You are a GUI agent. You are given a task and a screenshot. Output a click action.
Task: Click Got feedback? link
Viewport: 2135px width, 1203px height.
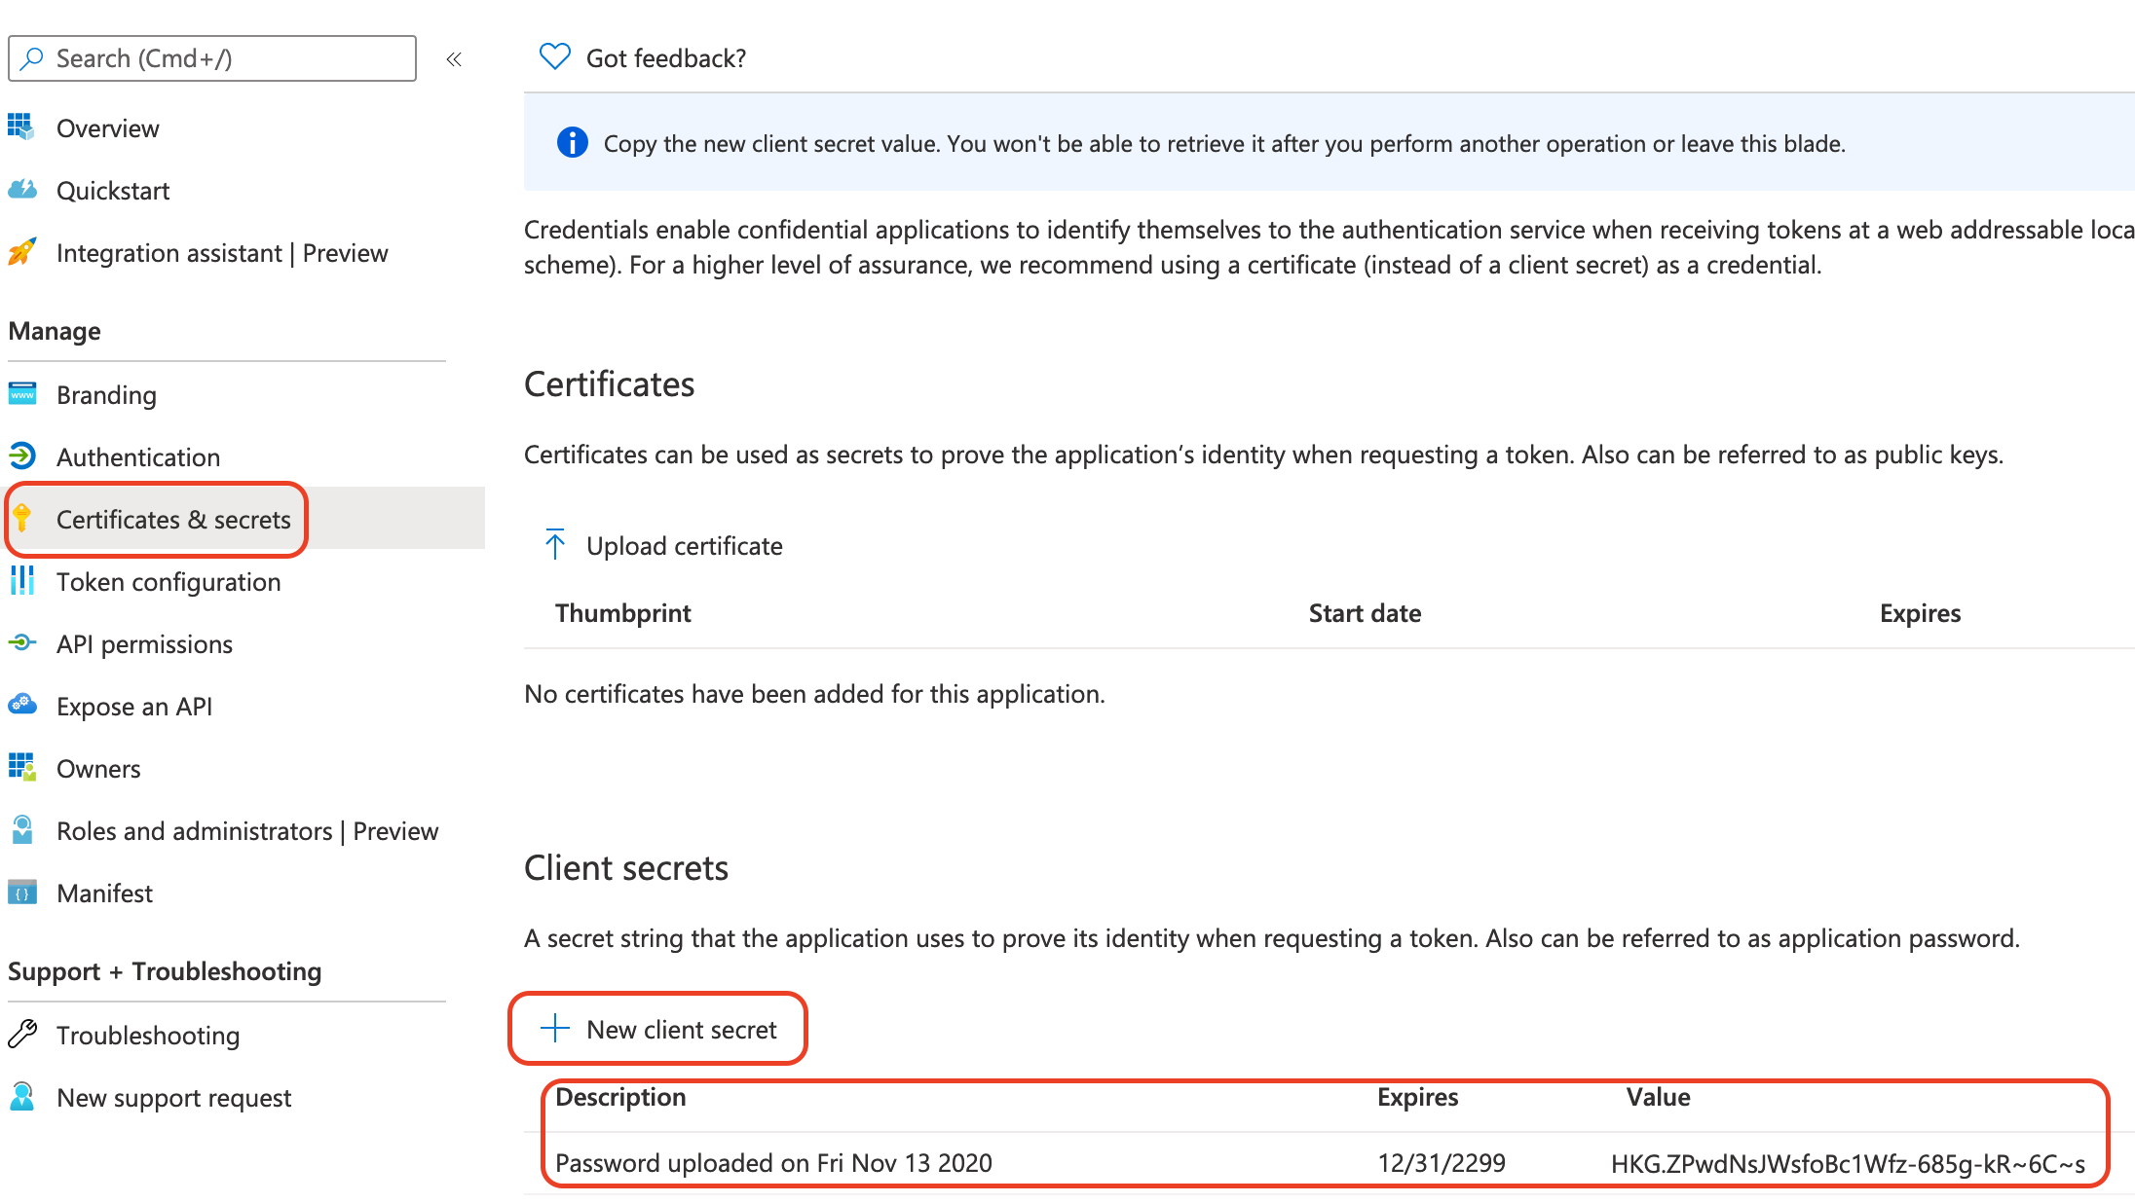tap(665, 58)
